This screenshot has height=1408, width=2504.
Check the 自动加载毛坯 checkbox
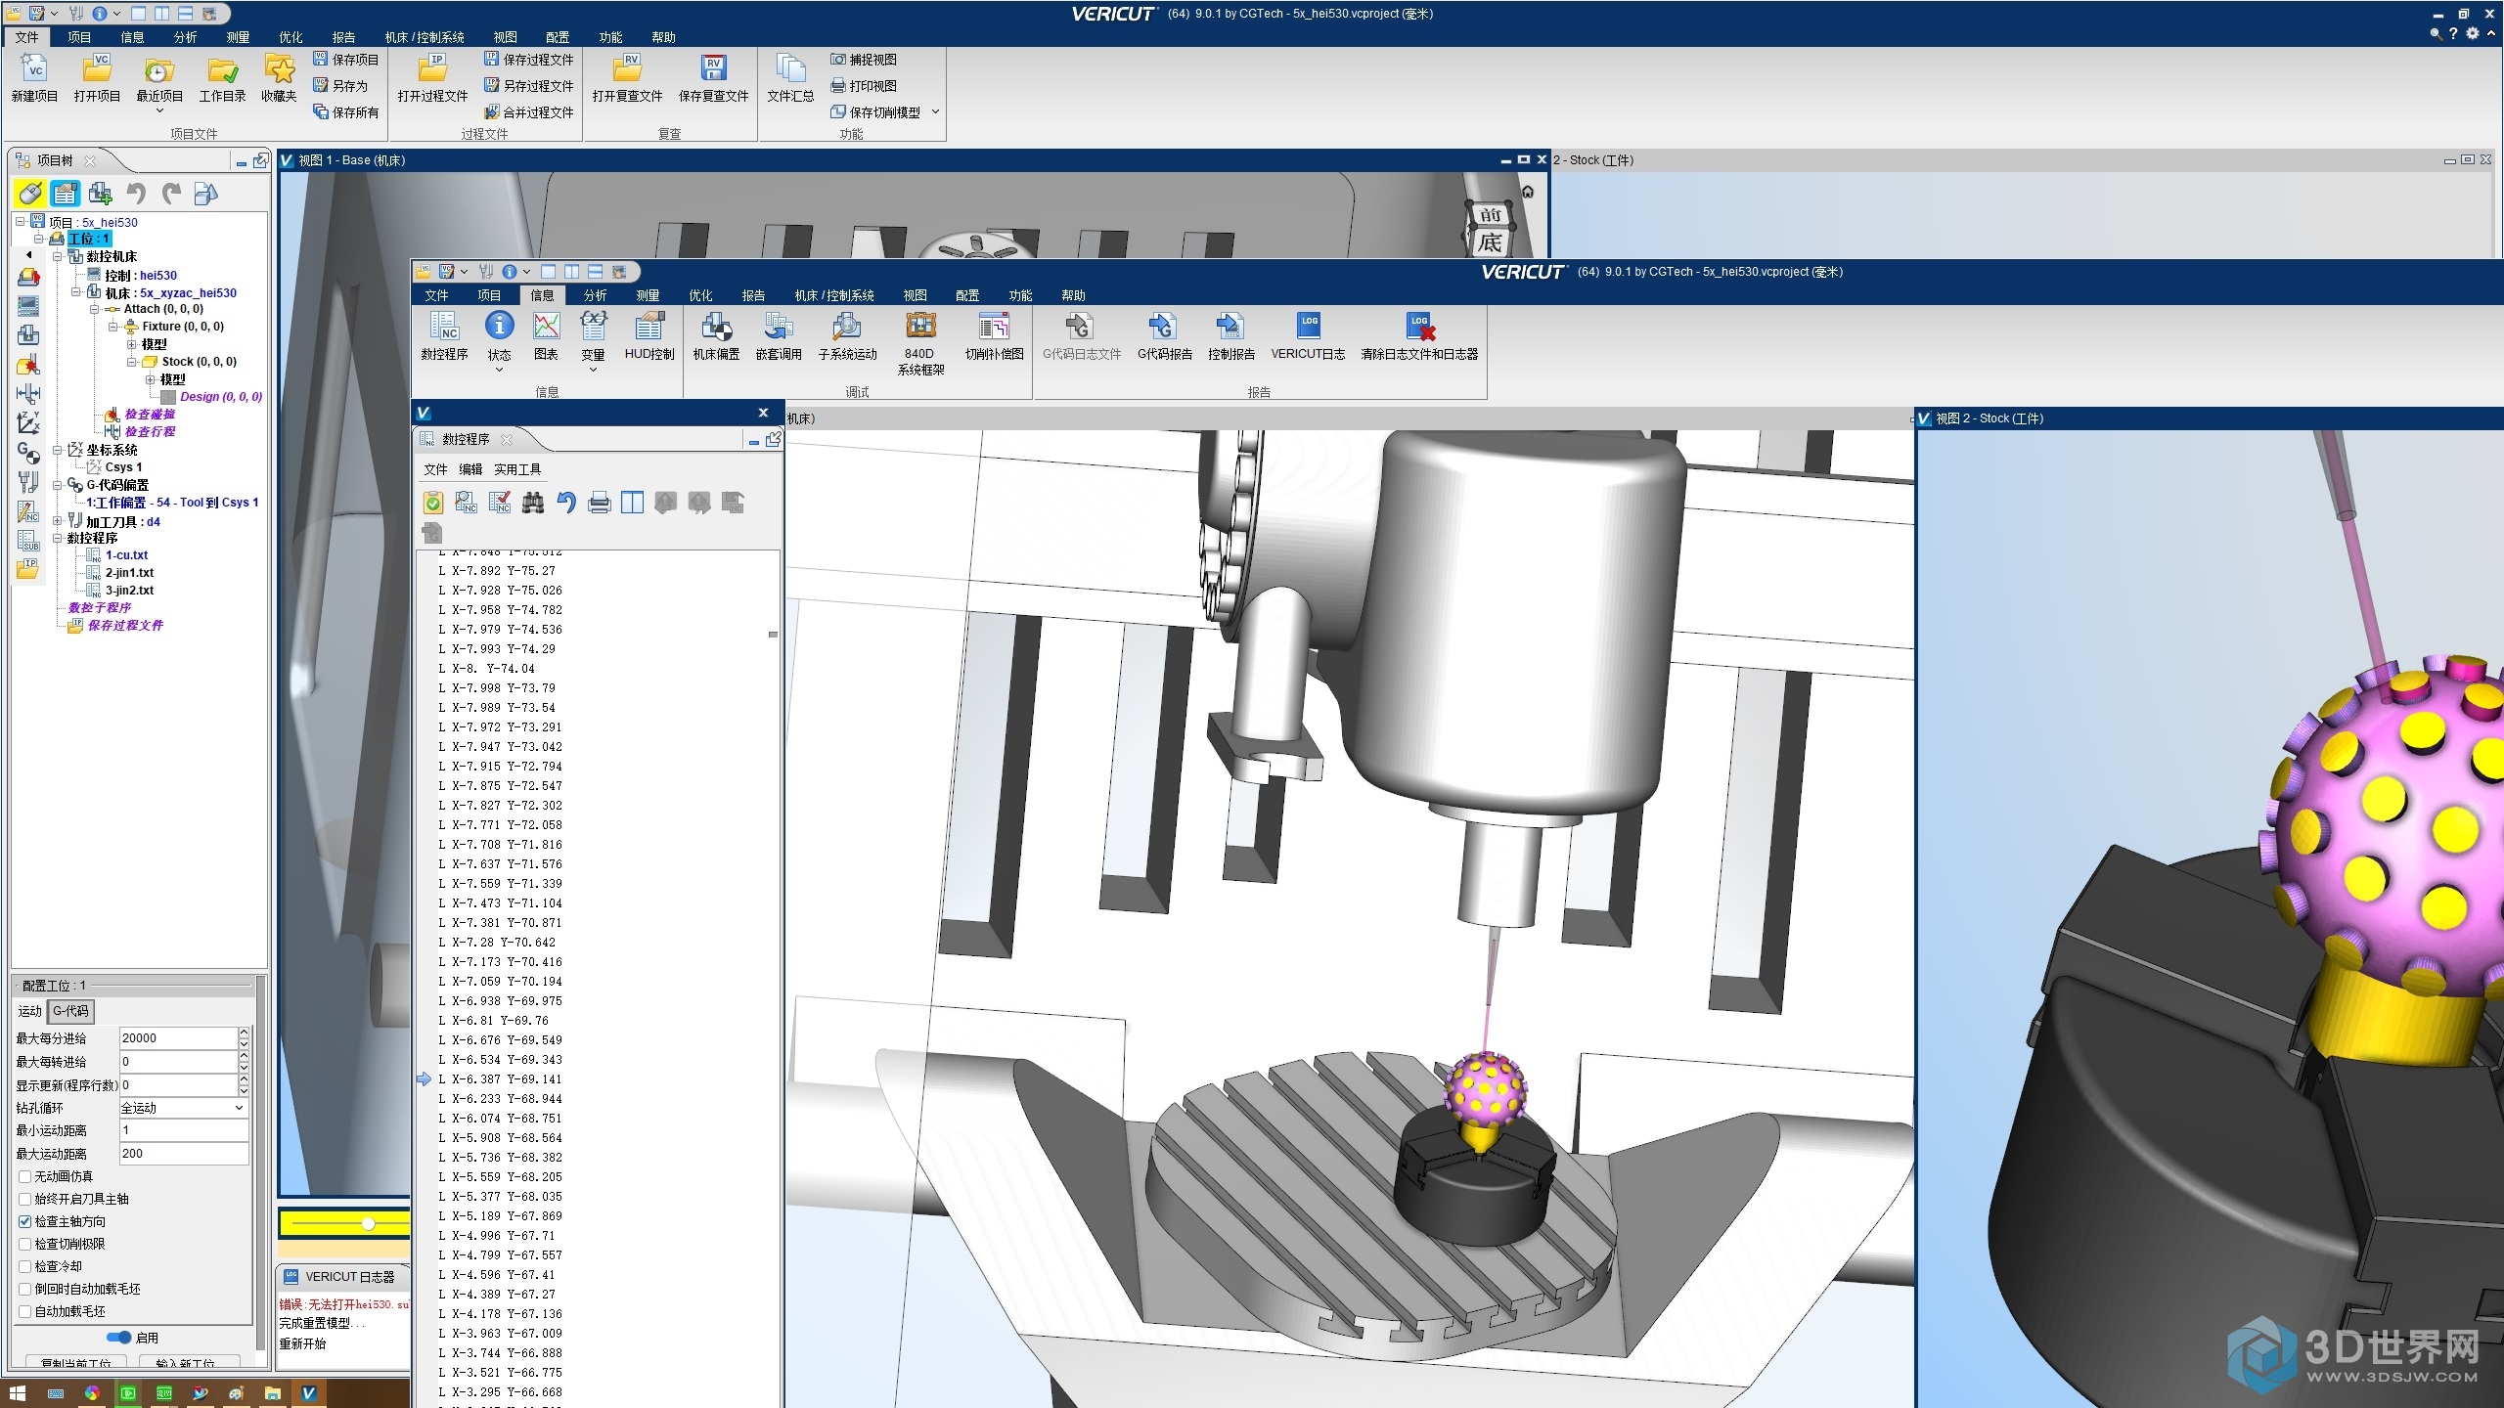pos(25,1311)
